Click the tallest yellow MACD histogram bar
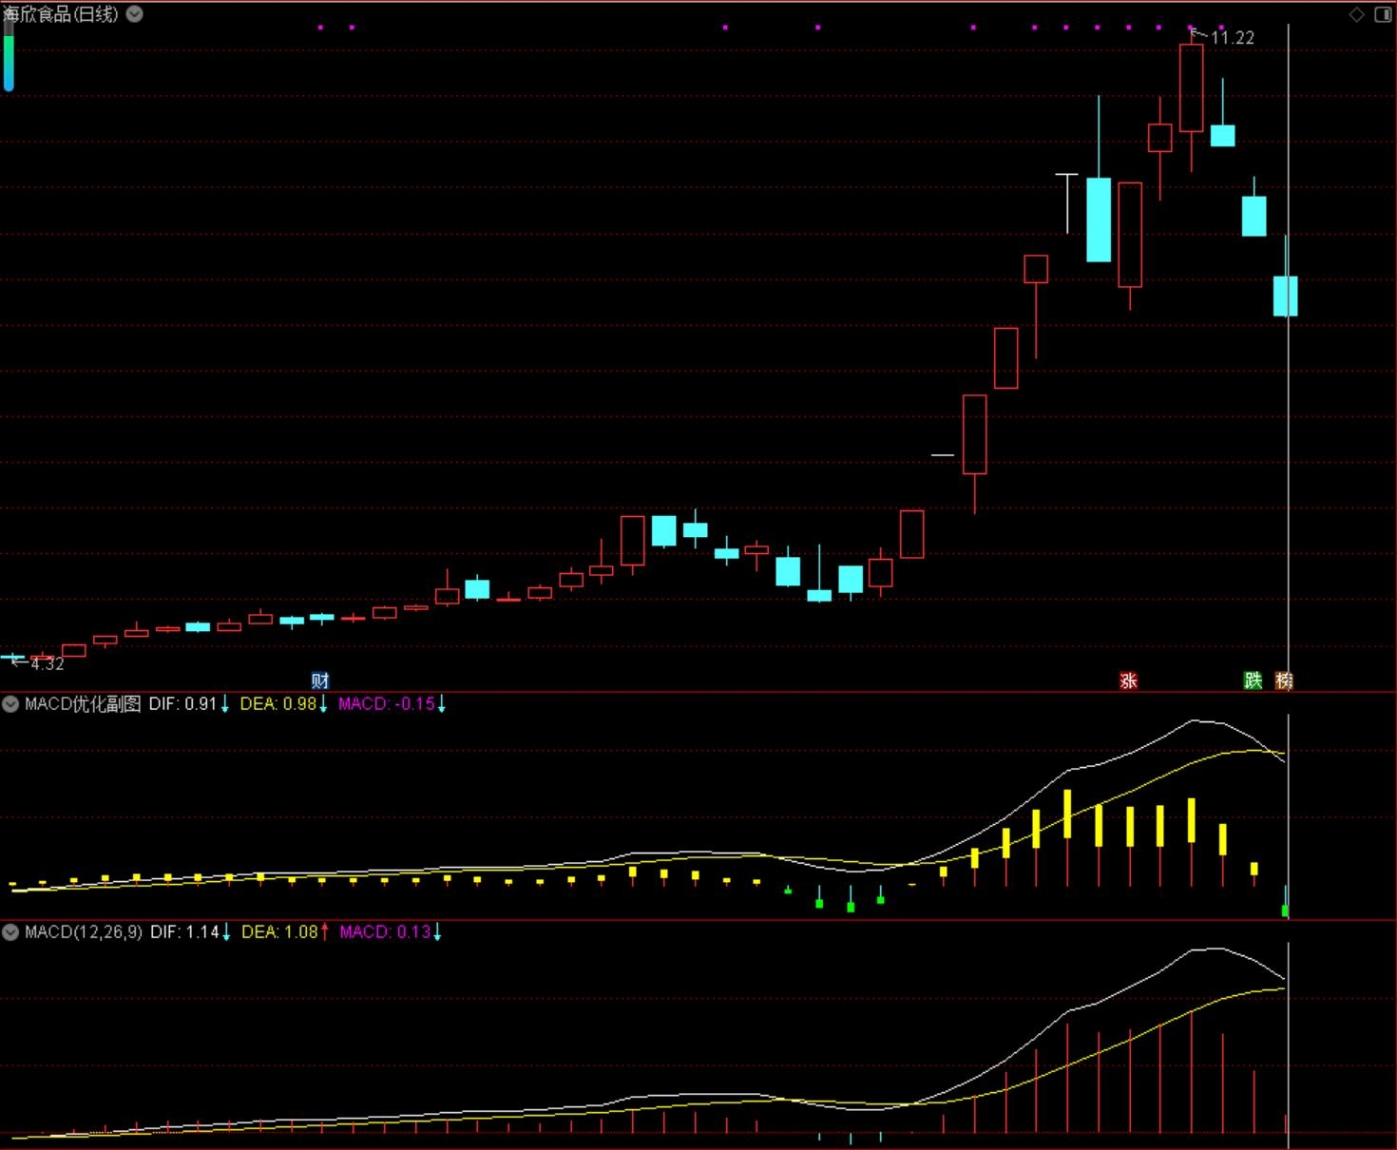 coord(1067,814)
